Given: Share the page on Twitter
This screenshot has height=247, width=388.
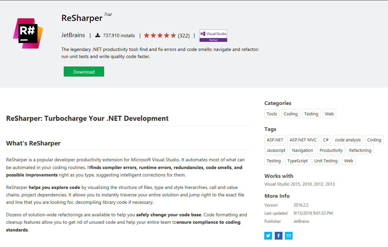Looking at the screenshot, I should coord(268,236).
